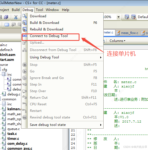The width and height of the screenshot is (148, 150).
Task: Open the Debug menu
Action: [28, 10]
